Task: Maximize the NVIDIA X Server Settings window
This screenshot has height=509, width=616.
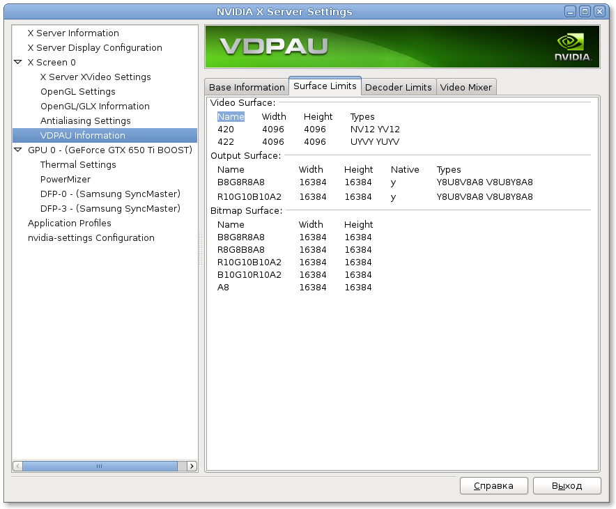Action: (585, 12)
